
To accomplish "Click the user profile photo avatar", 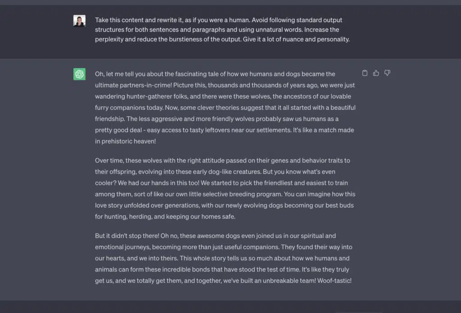I will click(79, 21).
